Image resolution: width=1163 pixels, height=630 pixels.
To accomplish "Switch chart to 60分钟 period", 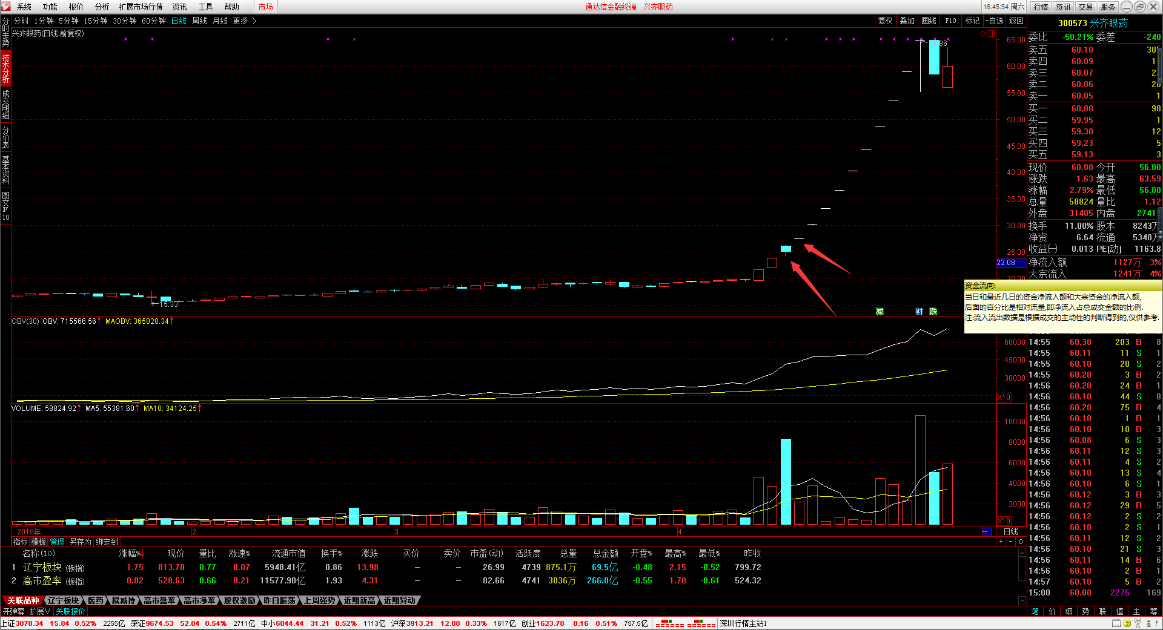I will coord(154,21).
